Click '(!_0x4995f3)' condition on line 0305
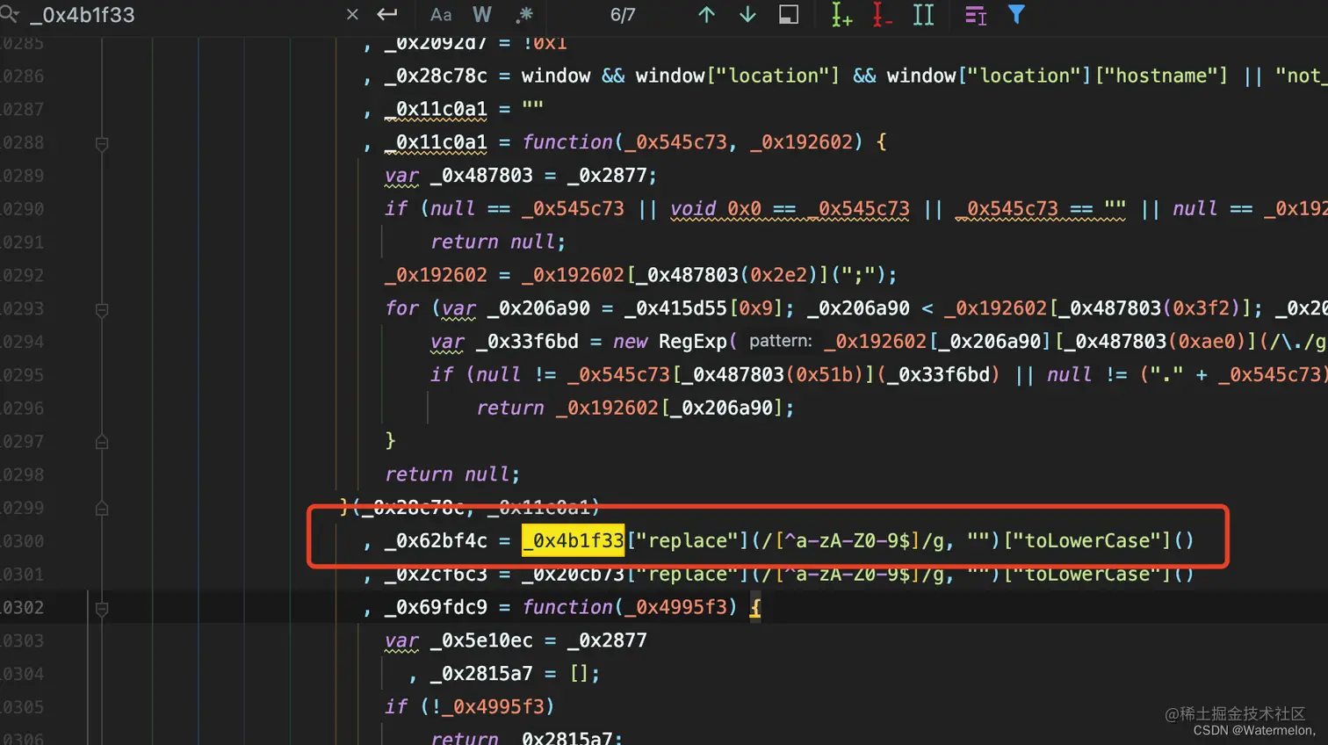The width and height of the screenshot is (1328, 745). [487, 706]
